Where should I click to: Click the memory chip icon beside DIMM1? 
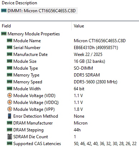[4, 11]
